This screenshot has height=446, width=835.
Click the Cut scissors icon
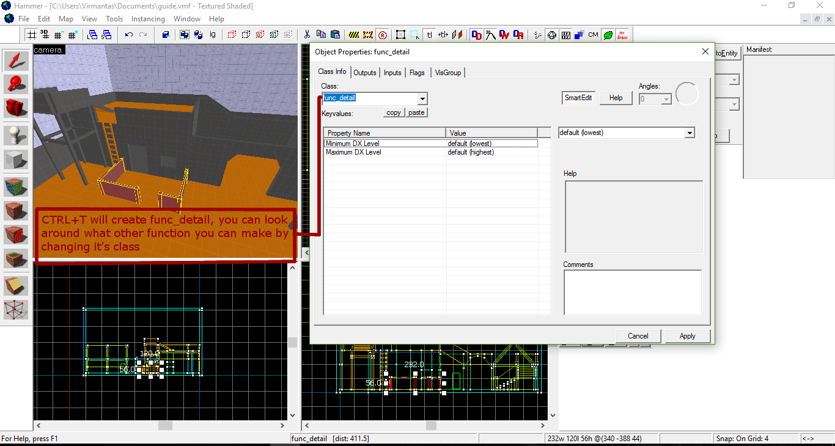tap(307, 35)
